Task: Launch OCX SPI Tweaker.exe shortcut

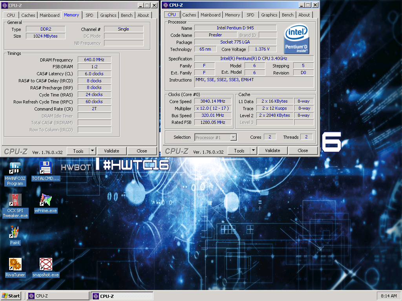Action: pyautogui.click(x=15, y=206)
